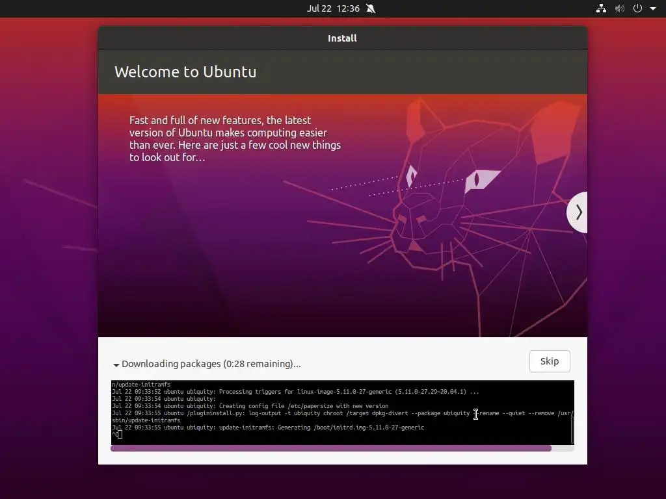The image size is (666, 499).
Task: Click the 'Downloading packages (0:28 remaining)...' text
Action: [x=211, y=364]
